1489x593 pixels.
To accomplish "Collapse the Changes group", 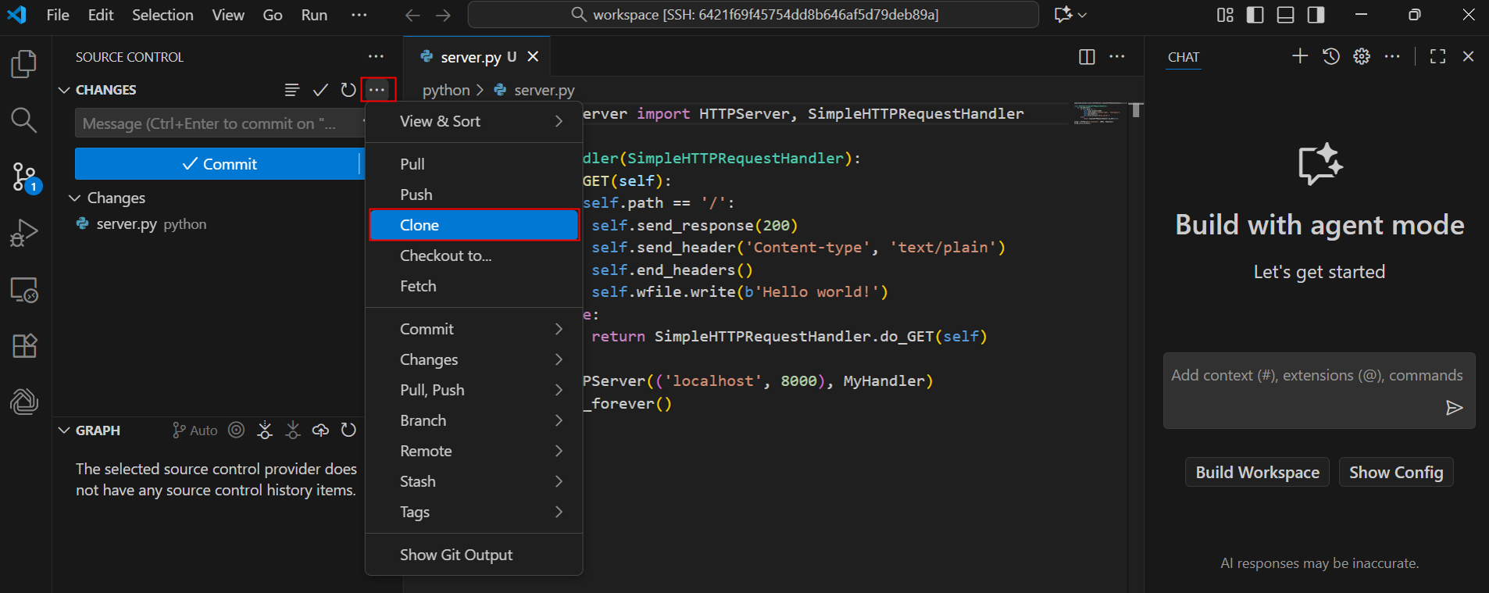I will click(x=75, y=198).
